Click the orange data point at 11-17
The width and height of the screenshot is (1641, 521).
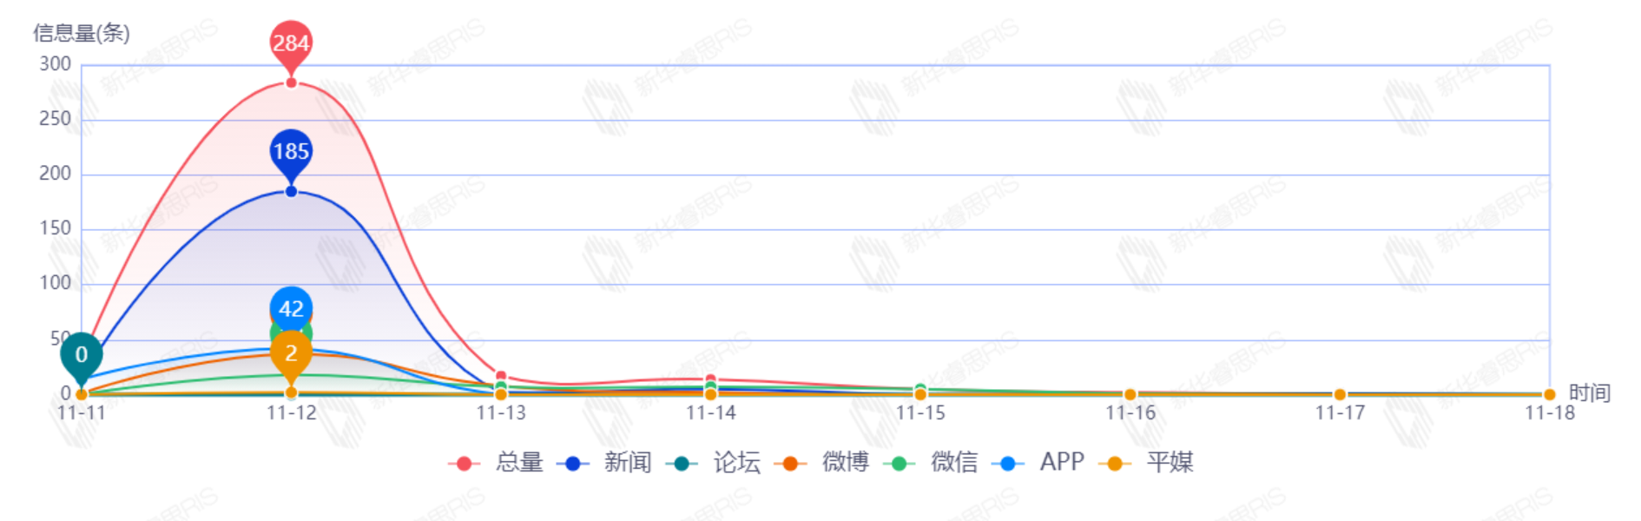coord(1340,394)
